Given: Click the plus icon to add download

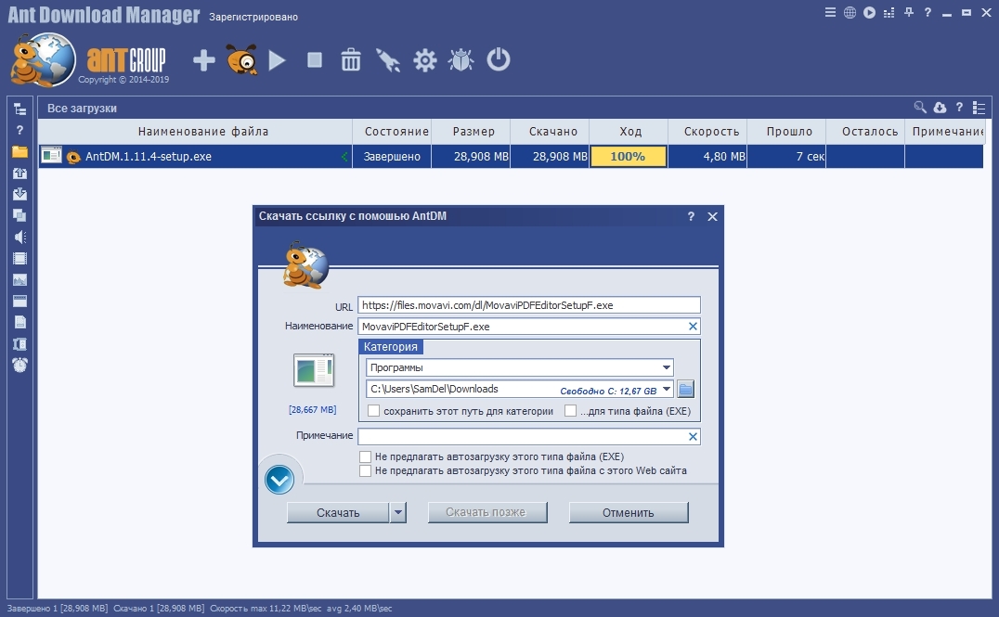Looking at the screenshot, I should (x=203, y=61).
